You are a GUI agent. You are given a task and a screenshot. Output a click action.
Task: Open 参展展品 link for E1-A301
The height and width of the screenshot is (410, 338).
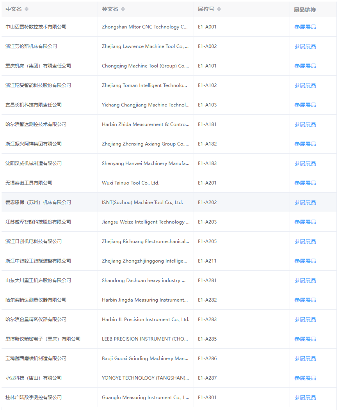pyautogui.click(x=305, y=398)
